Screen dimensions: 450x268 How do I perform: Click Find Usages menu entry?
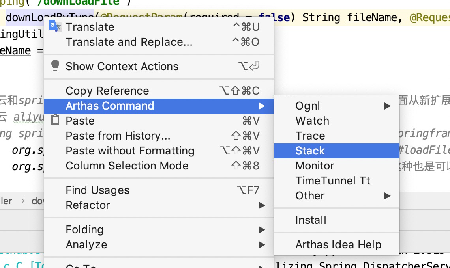tap(97, 190)
